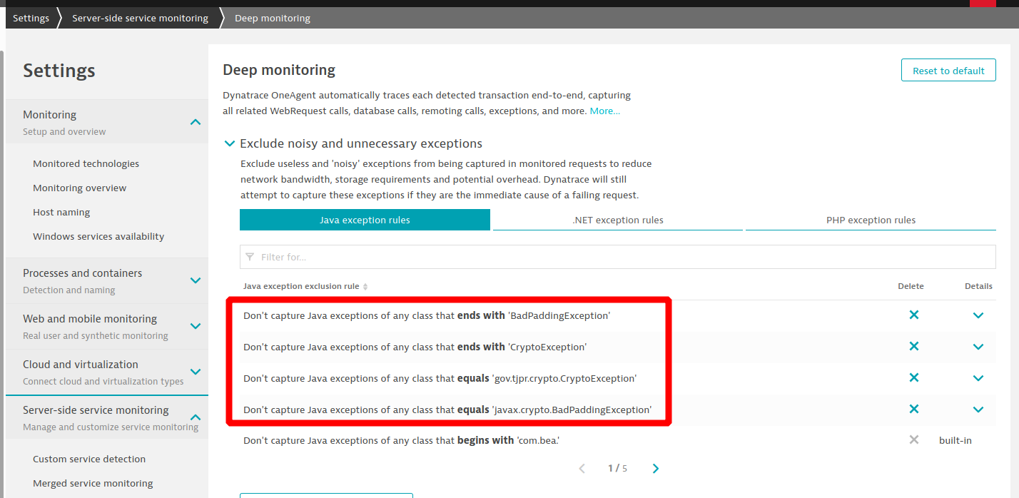Delete the 'ends with CryptoException' rule
Viewport: 1019px width, 498px height.
point(913,346)
